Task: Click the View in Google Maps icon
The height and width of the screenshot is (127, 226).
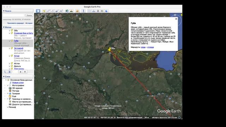Action: [102, 11]
